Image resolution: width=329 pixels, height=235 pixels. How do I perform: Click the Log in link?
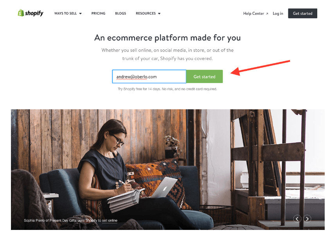tap(278, 13)
